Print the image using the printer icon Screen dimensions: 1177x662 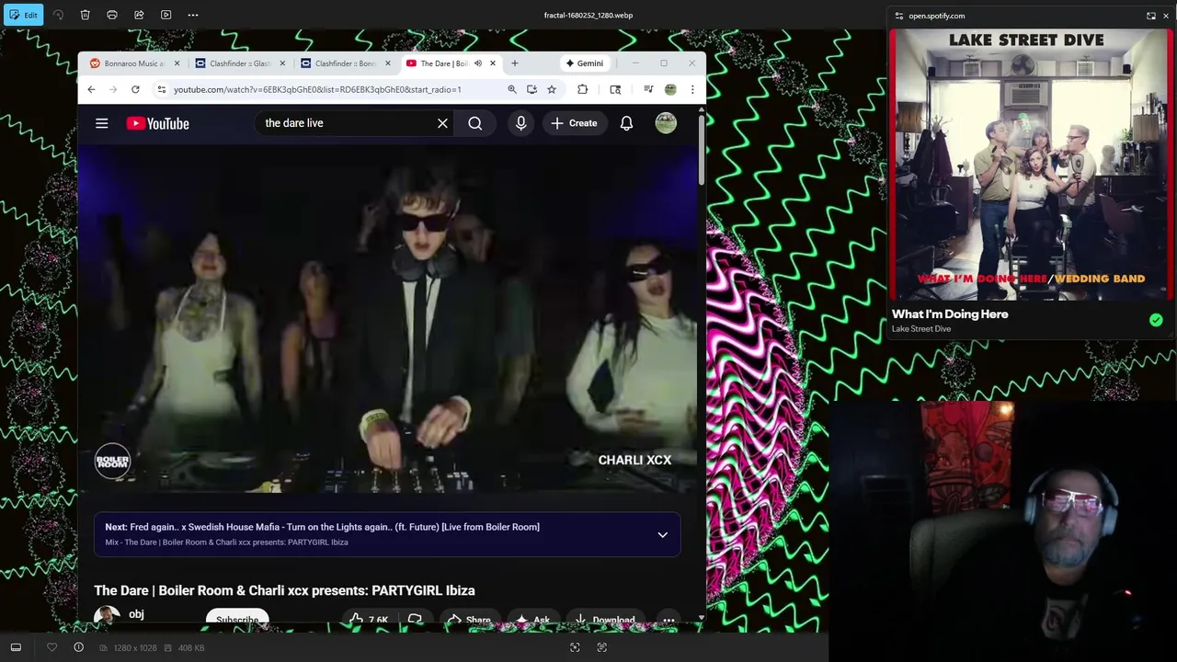[x=112, y=15]
